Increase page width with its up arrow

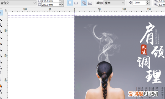click(x=62, y=1)
